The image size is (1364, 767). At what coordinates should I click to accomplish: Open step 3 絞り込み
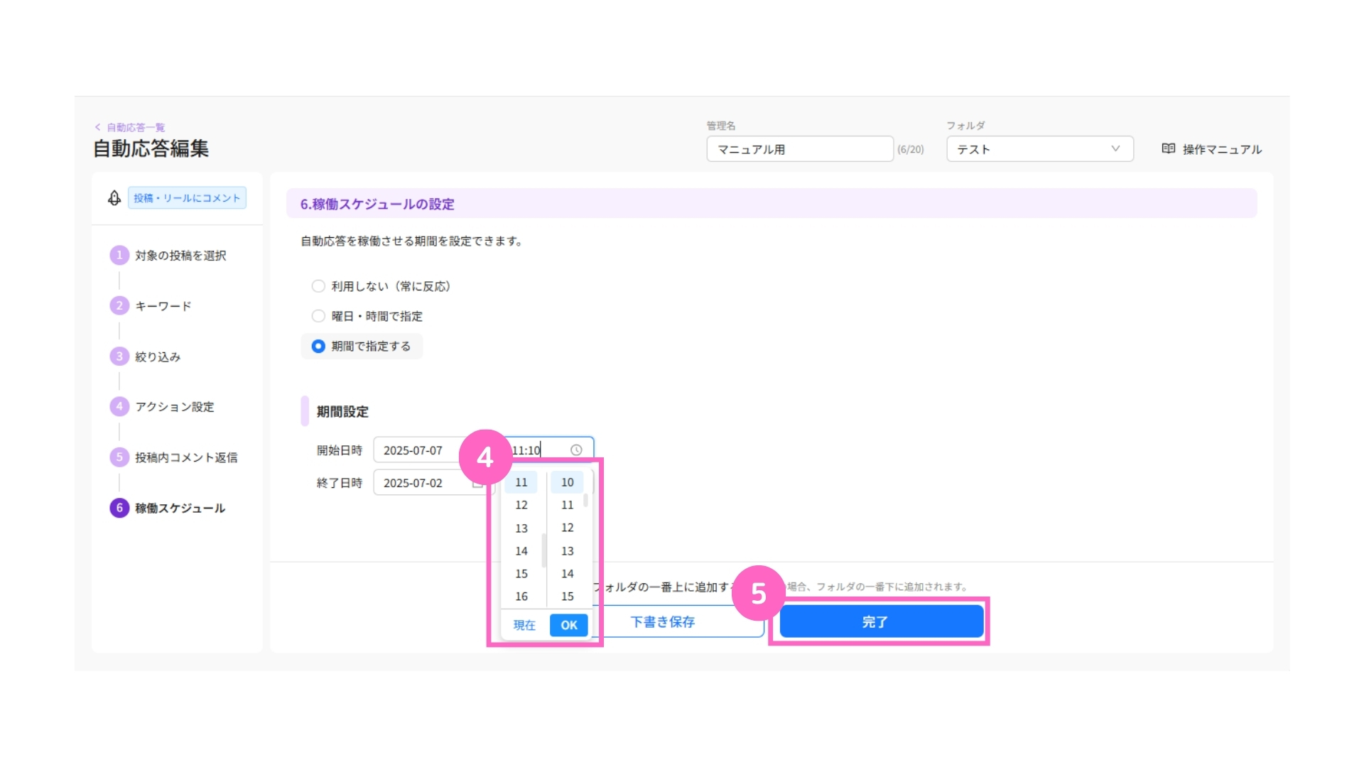coord(146,357)
